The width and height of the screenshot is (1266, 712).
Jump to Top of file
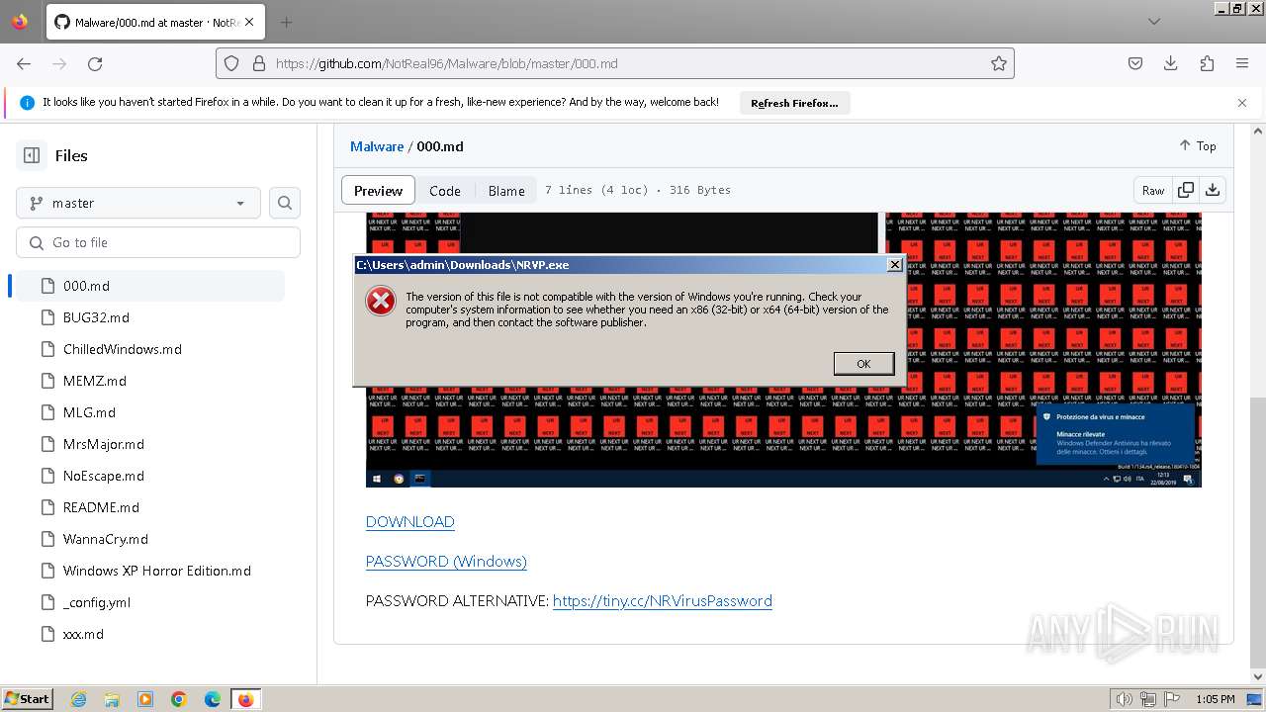(x=1197, y=145)
